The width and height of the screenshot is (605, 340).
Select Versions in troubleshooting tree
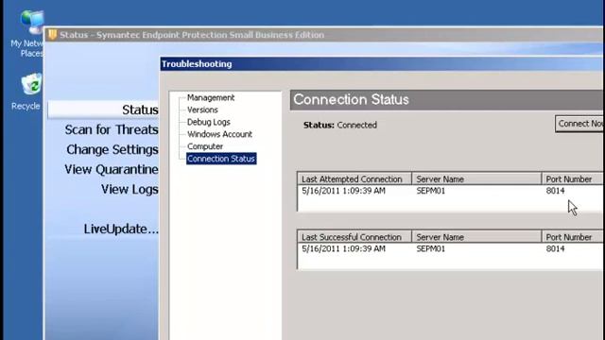pos(202,110)
